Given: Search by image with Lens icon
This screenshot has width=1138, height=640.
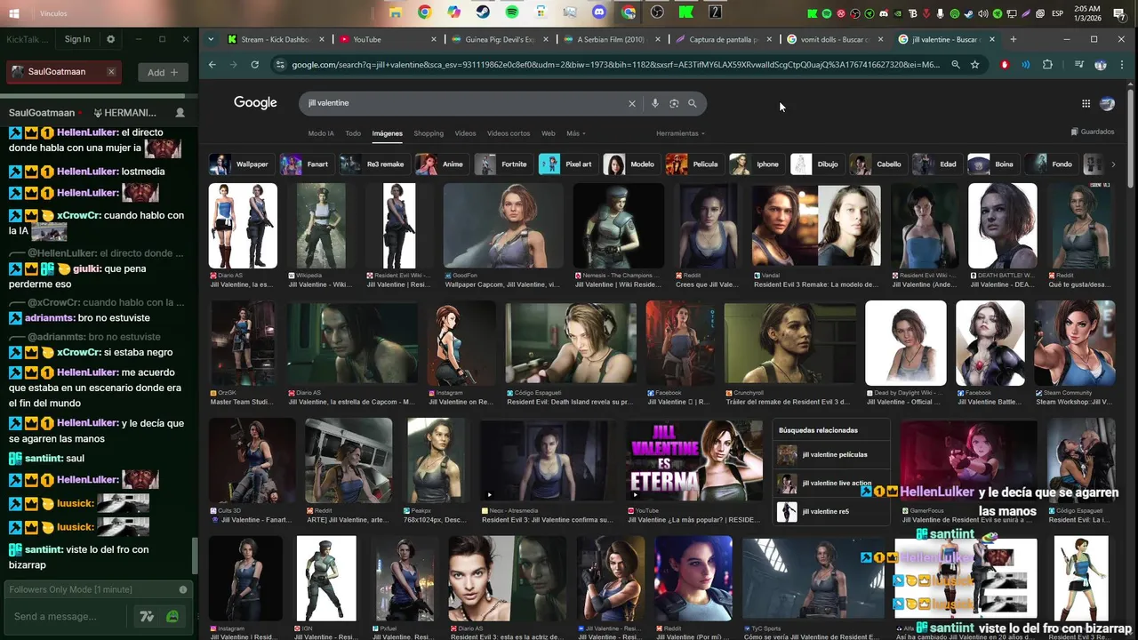Looking at the screenshot, I should (x=674, y=103).
